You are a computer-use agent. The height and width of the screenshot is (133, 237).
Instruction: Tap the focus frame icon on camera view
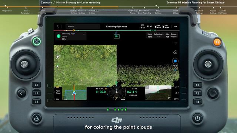click(x=57, y=57)
